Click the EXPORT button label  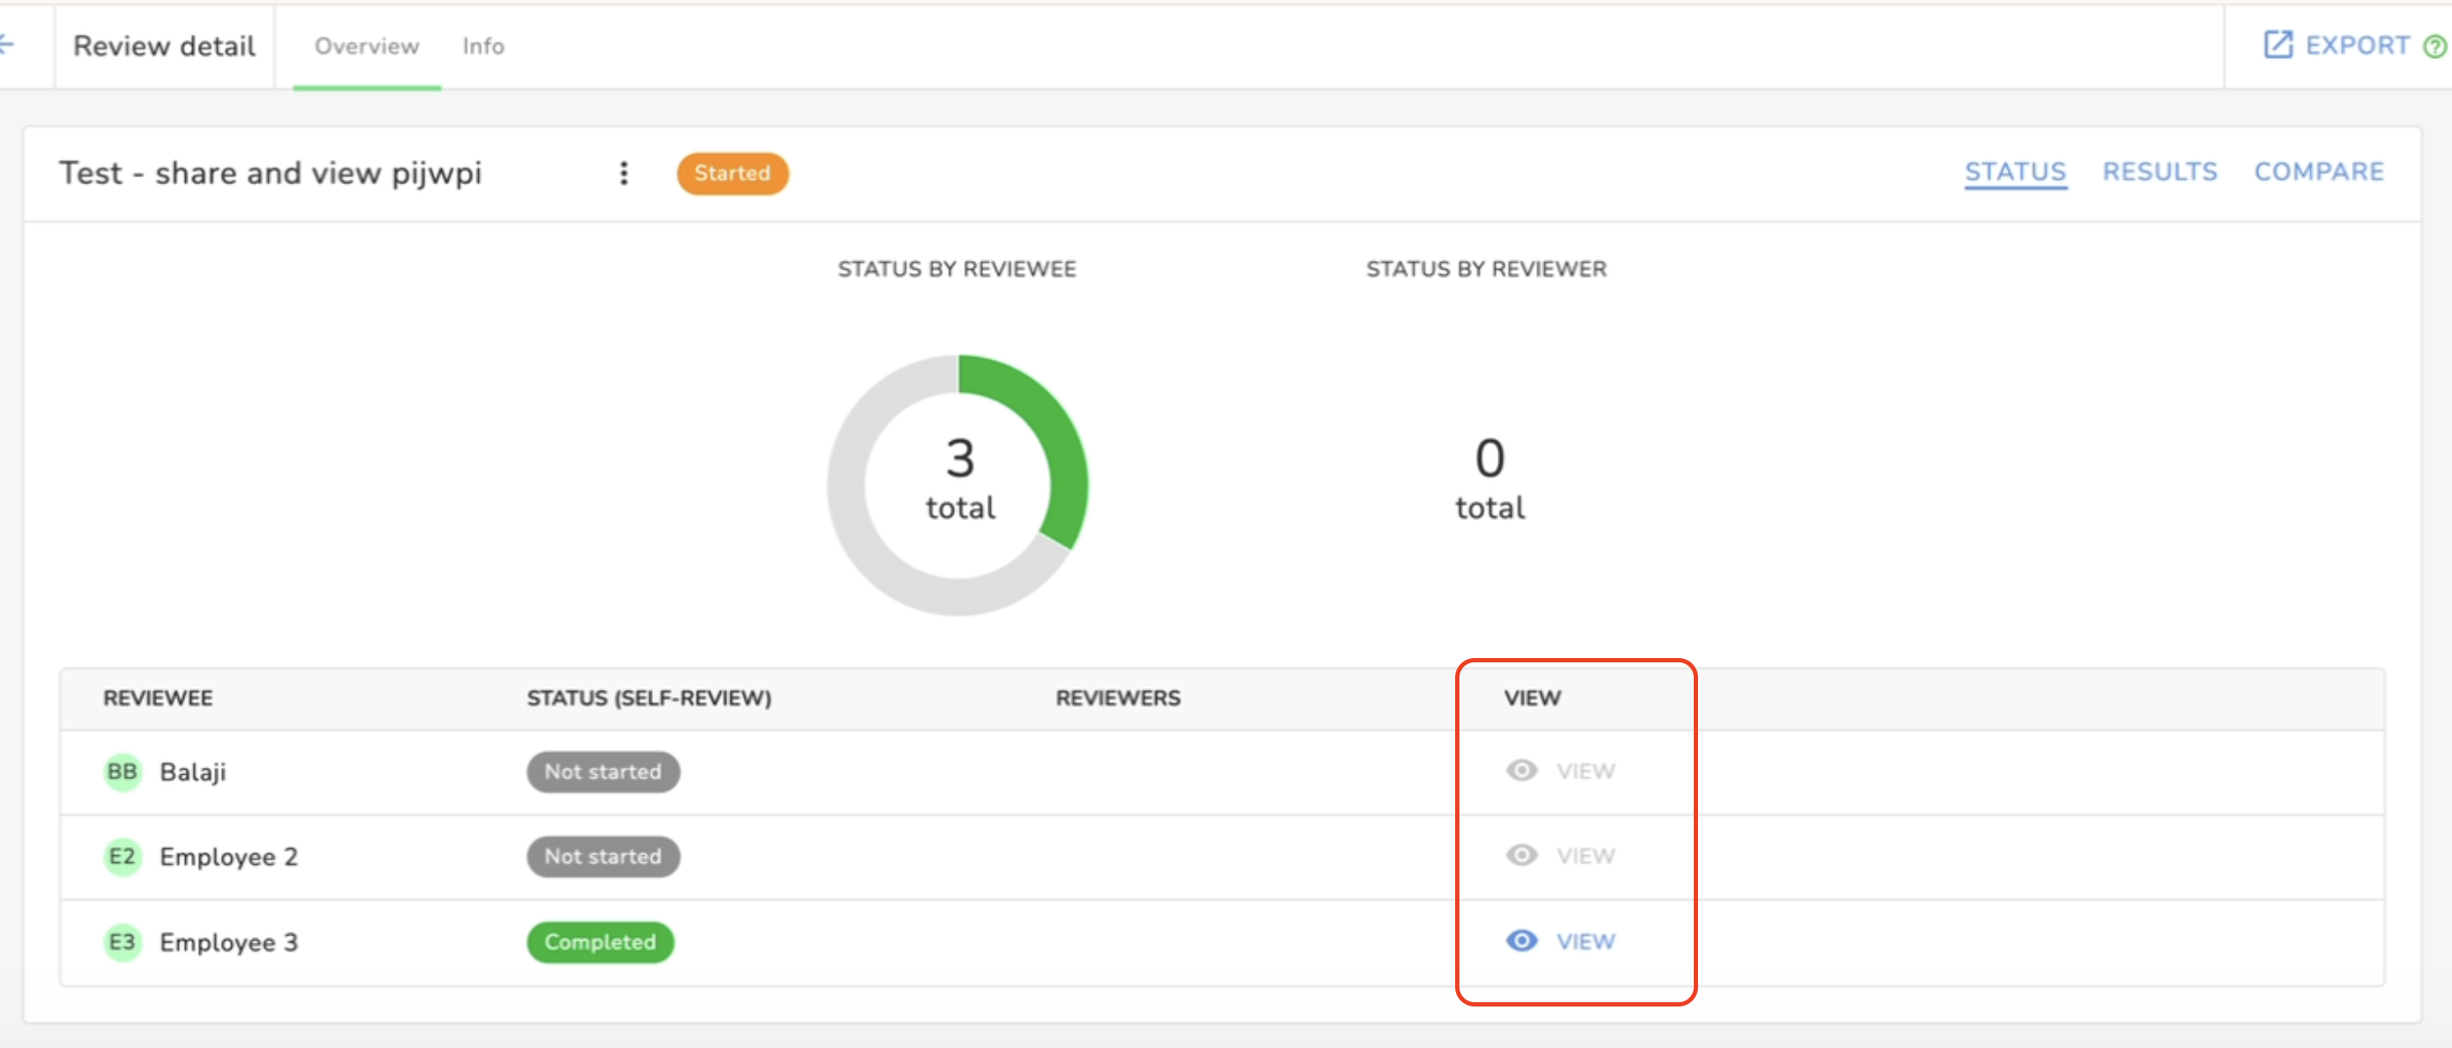pos(2357,45)
